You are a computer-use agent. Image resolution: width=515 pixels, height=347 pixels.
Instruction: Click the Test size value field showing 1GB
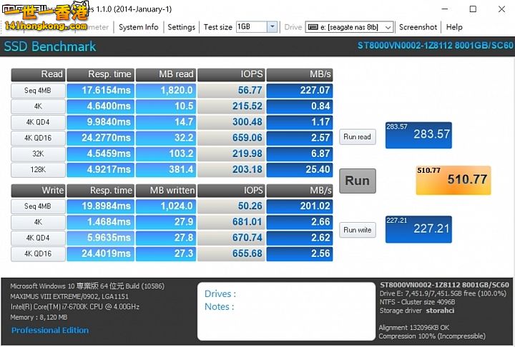(252, 27)
